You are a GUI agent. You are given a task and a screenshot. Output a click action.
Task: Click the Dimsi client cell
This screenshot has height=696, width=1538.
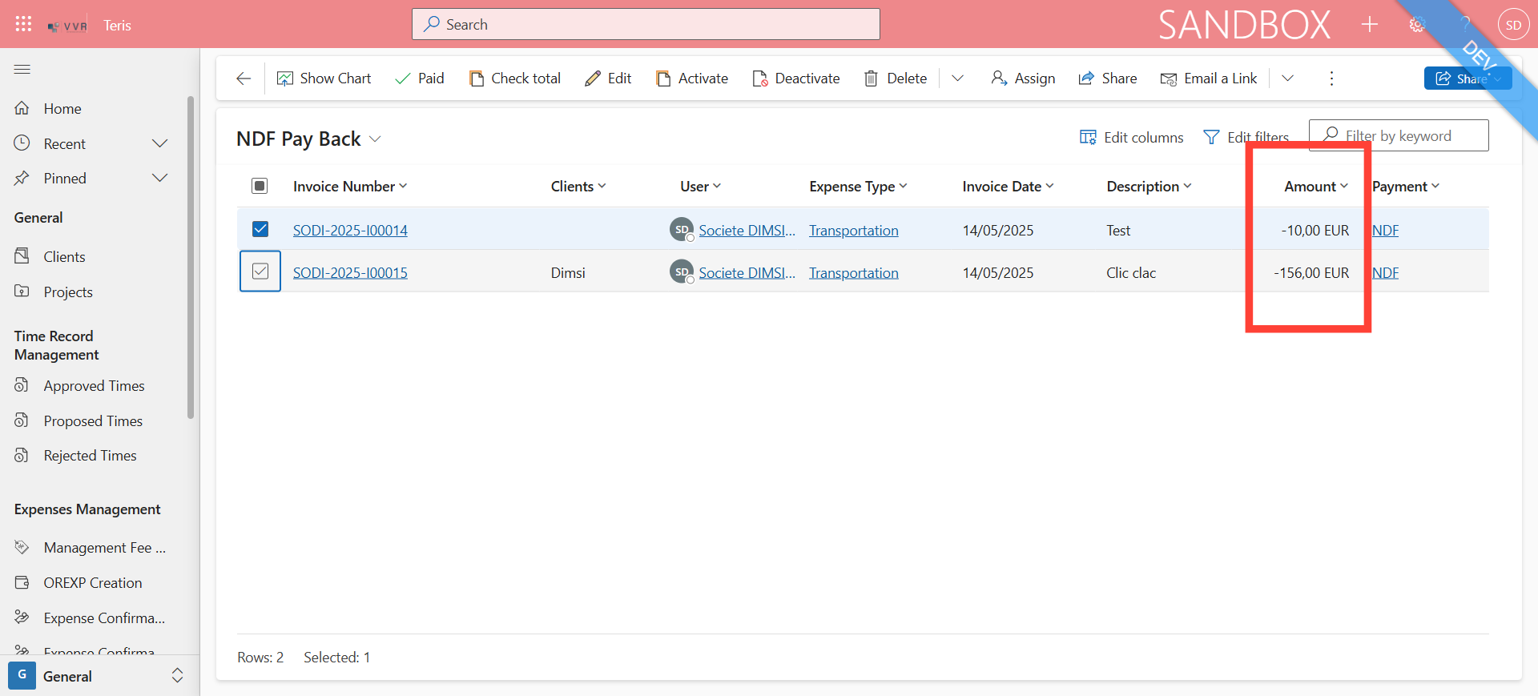point(568,273)
